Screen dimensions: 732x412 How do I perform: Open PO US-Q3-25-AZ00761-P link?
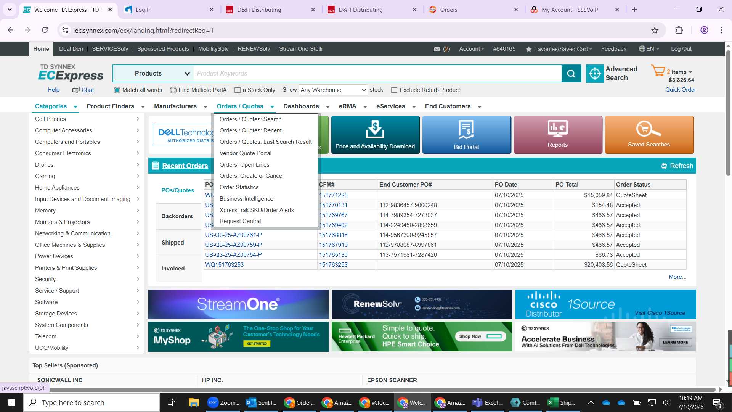[233, 235]
